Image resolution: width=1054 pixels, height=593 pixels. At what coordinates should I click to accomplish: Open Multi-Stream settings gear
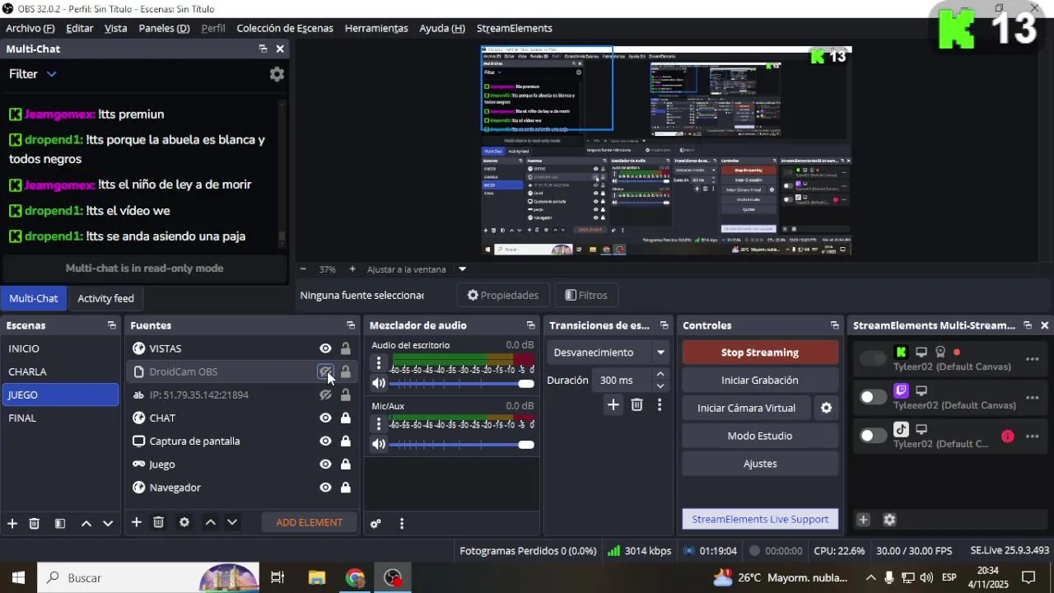(x=889, y=520)
